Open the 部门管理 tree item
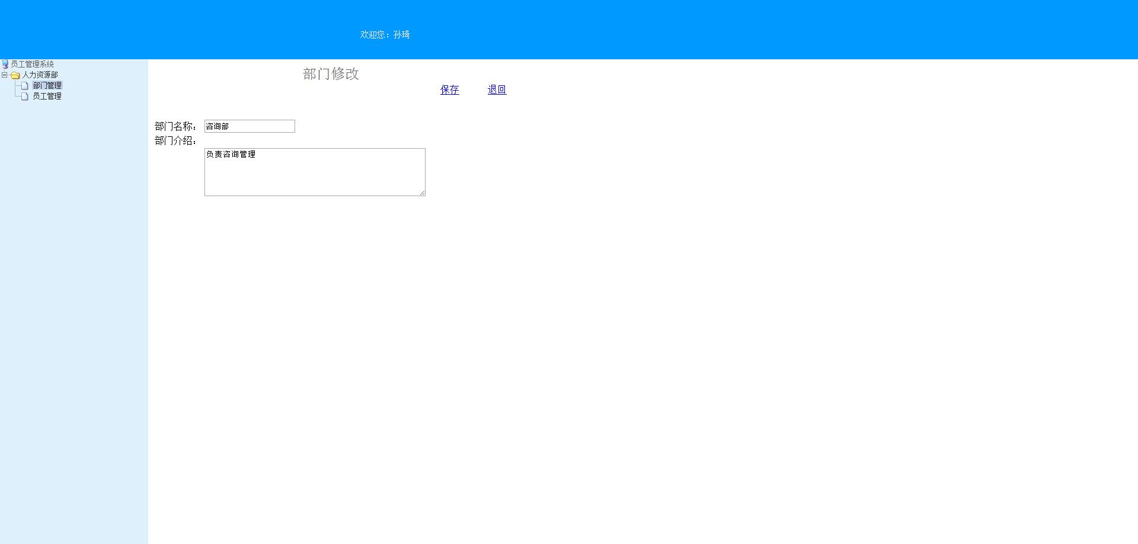Viewport: 1138px width, 544px height. click(48, 85)
